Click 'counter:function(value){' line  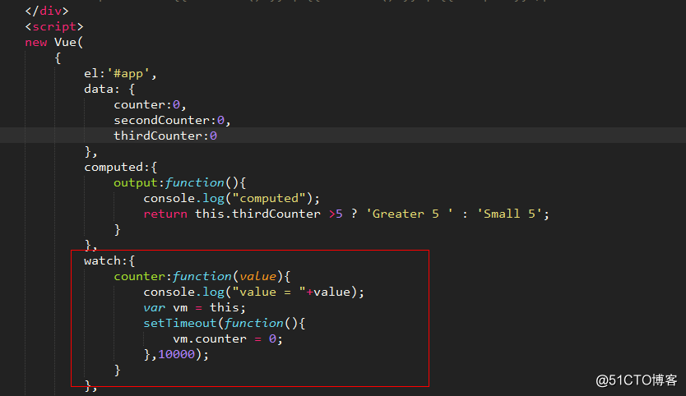click(x=202, y=277)
